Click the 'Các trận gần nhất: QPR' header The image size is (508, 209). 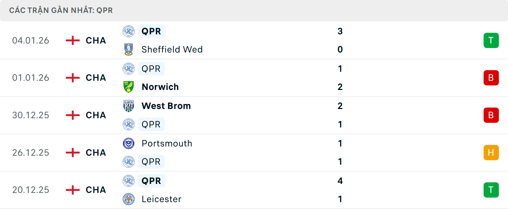point(61,10)
